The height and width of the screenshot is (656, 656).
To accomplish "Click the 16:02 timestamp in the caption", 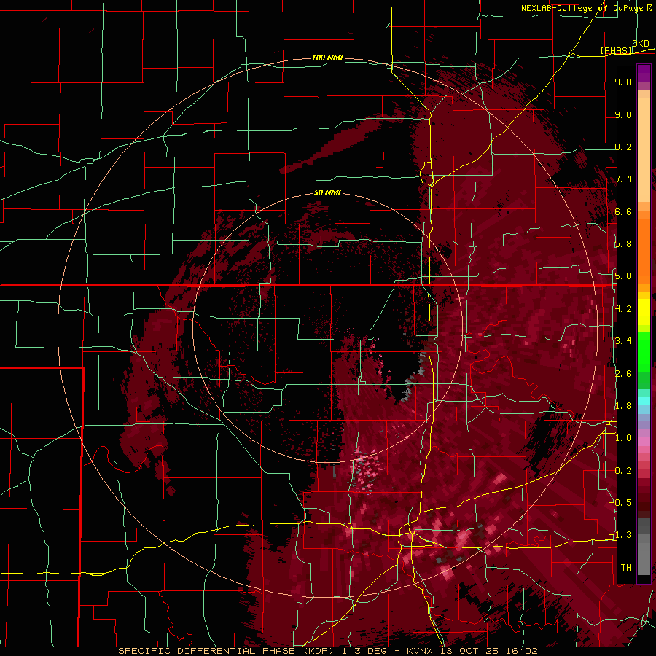I will pyautogui.click(x=523, y=651).
